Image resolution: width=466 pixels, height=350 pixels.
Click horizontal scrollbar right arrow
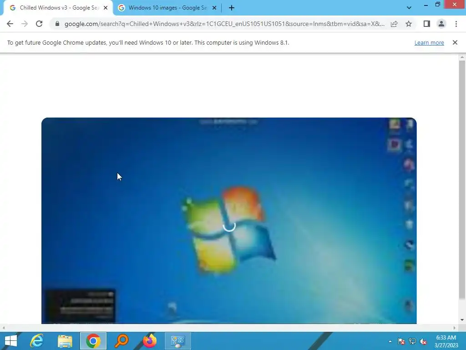tap(455, 328)
